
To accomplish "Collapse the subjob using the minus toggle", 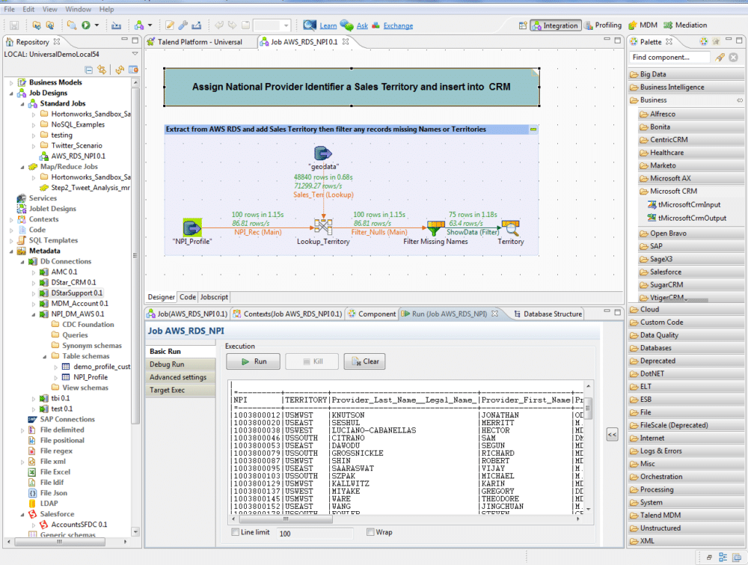I will (533, 129).
